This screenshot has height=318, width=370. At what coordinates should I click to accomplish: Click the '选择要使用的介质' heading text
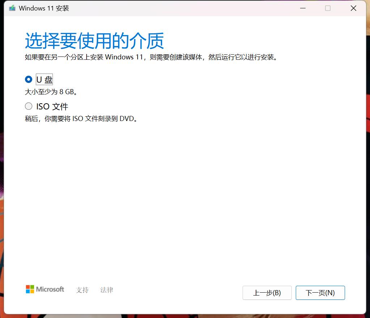(94, 41)
